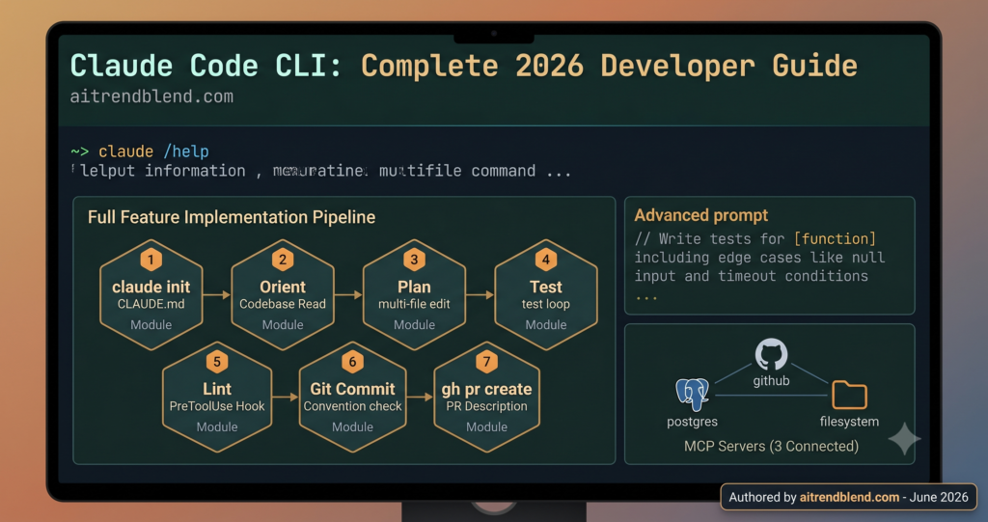Select step badge number 4
Viewport: 988px width, 522px height.
pyautogui.click(x=546, y=260)
